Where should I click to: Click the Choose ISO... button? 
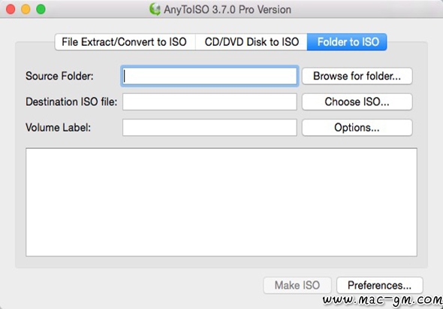(357, 101)
